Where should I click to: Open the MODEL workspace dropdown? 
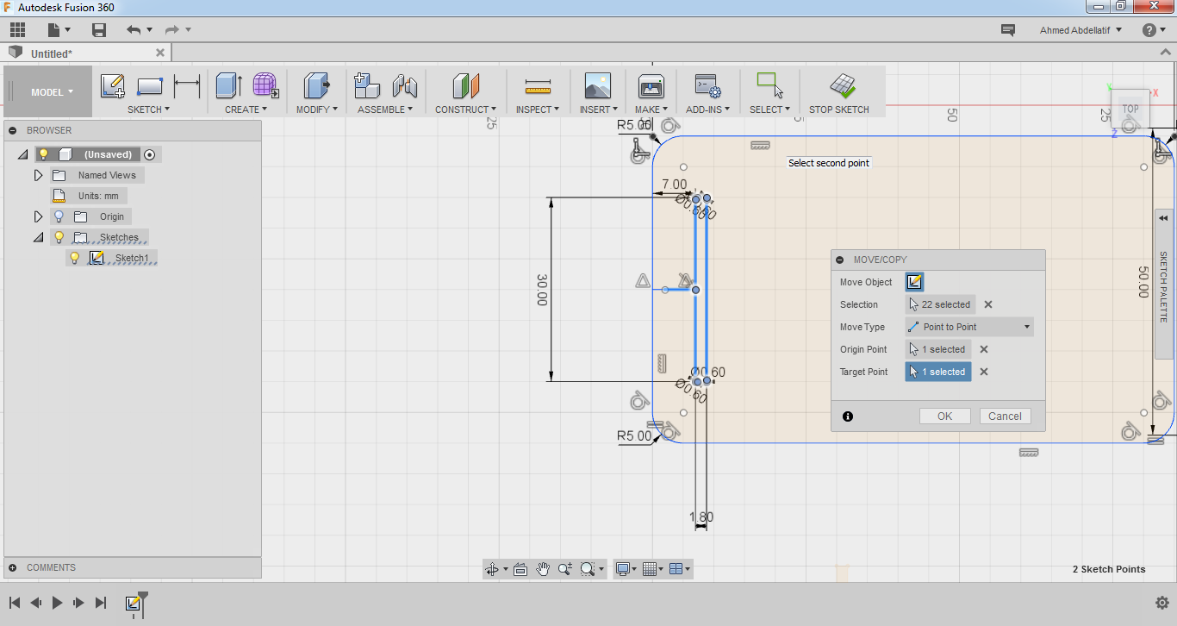(52, 92)
